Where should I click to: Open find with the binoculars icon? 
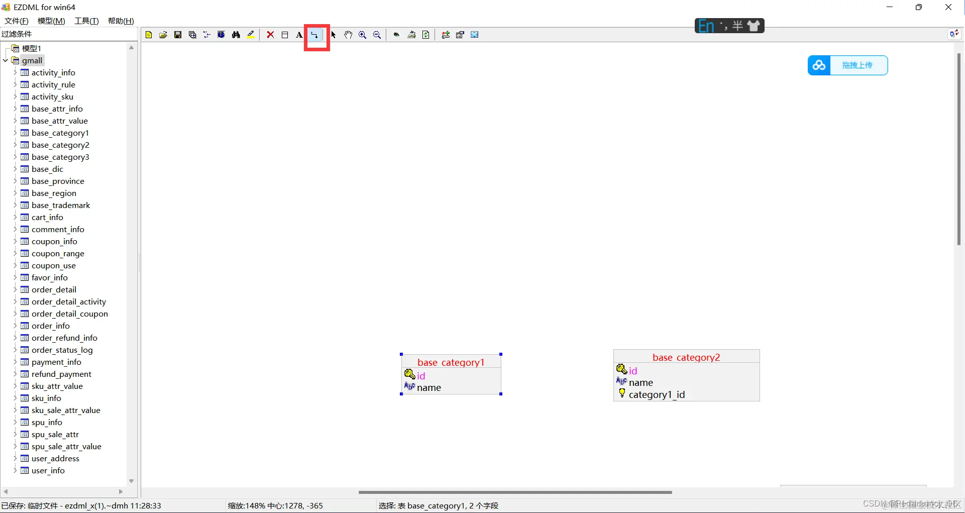pyautogui.click(x=236, y=35)
